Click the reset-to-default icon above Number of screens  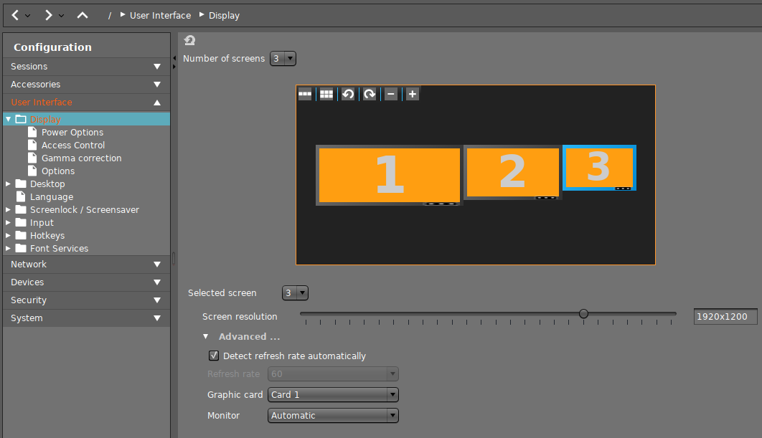coord(189,41)
